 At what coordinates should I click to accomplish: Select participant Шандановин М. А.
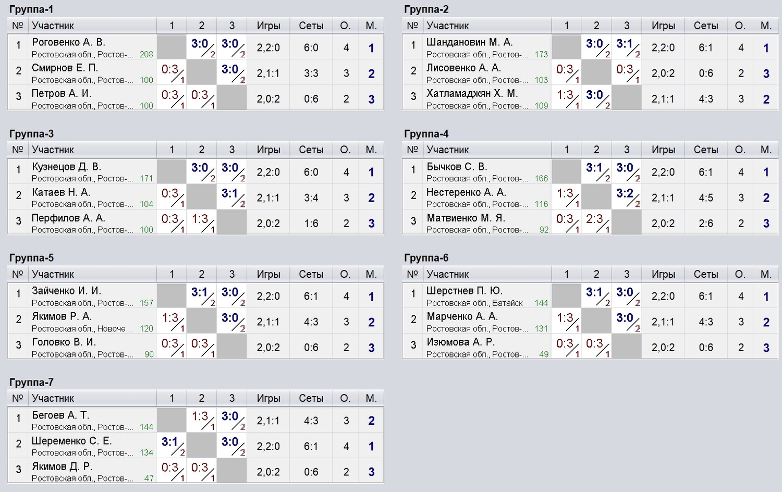[470, 42]
